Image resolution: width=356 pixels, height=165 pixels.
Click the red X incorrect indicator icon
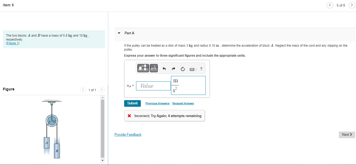pyautogui.click(x=129, y=115)
